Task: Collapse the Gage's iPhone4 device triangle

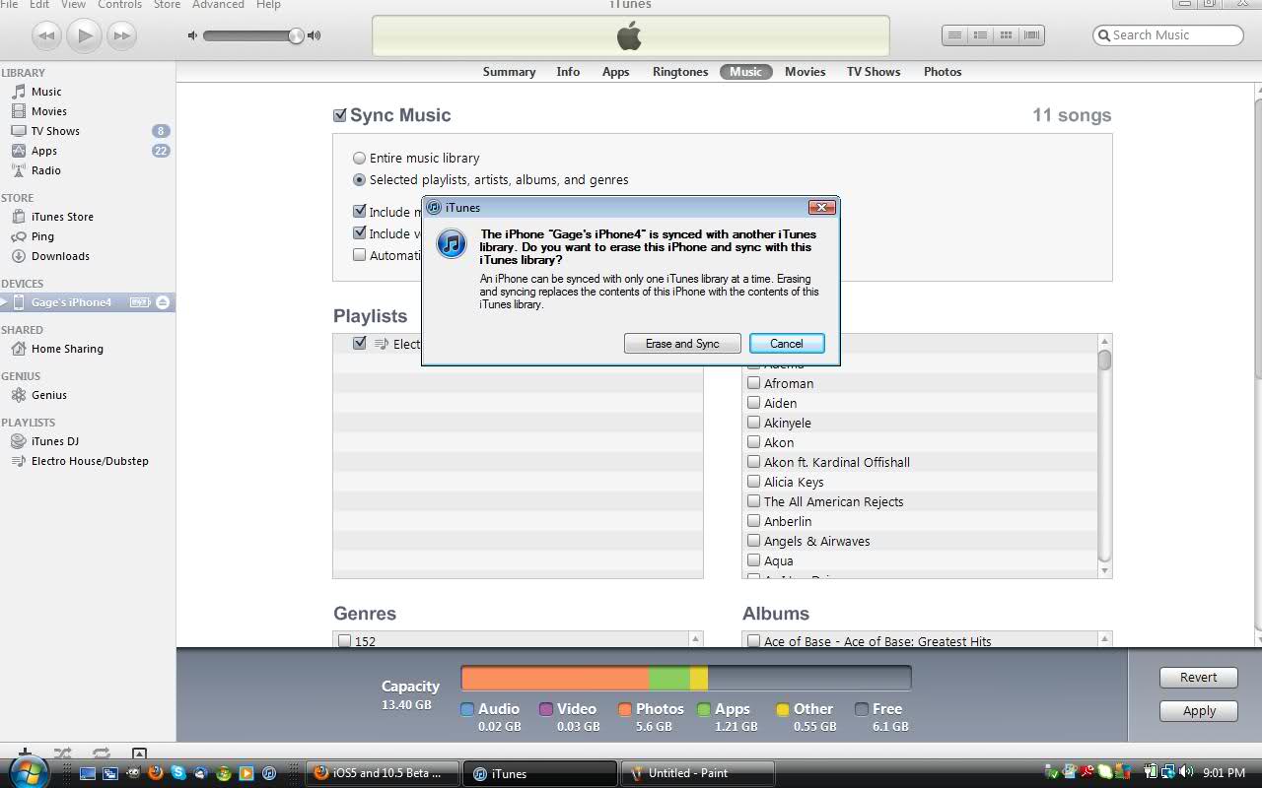Action: click(4, 302)
